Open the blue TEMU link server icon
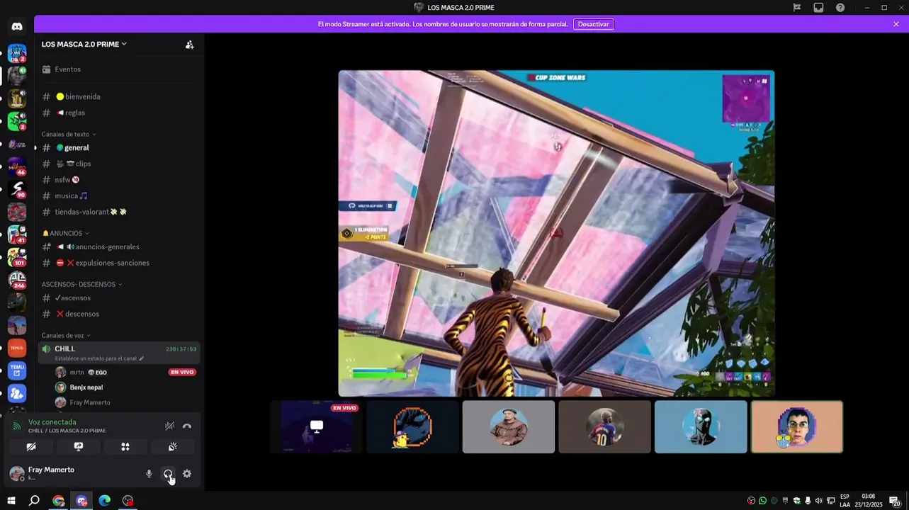This screenshot has width=909, height=510. [17, 370]
